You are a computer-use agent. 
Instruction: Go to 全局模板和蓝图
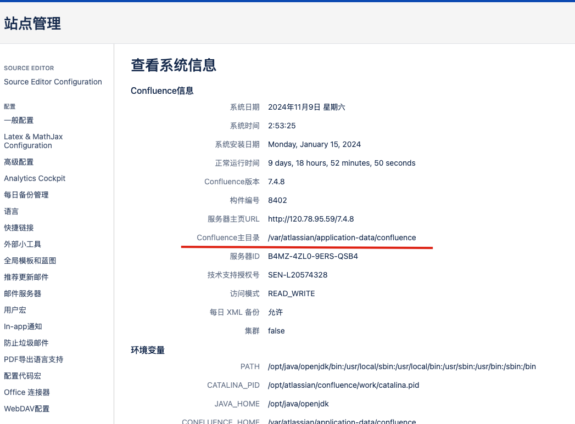click(30, 261)
